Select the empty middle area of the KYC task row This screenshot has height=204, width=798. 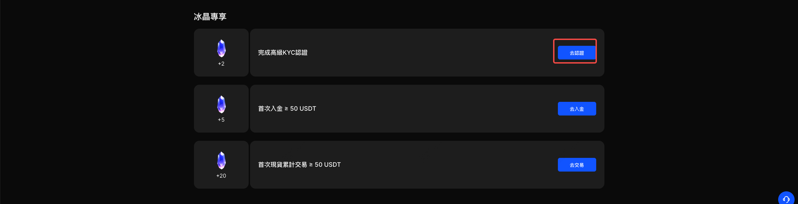click(x=428, y=53)
